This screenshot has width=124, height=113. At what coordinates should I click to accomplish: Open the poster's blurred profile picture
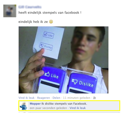[10, 11]
